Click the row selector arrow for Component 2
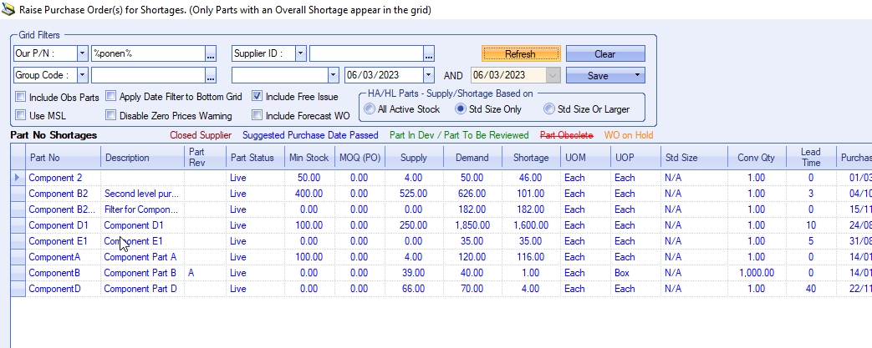Screen dimensions: 872x348 tap(18, 178)
